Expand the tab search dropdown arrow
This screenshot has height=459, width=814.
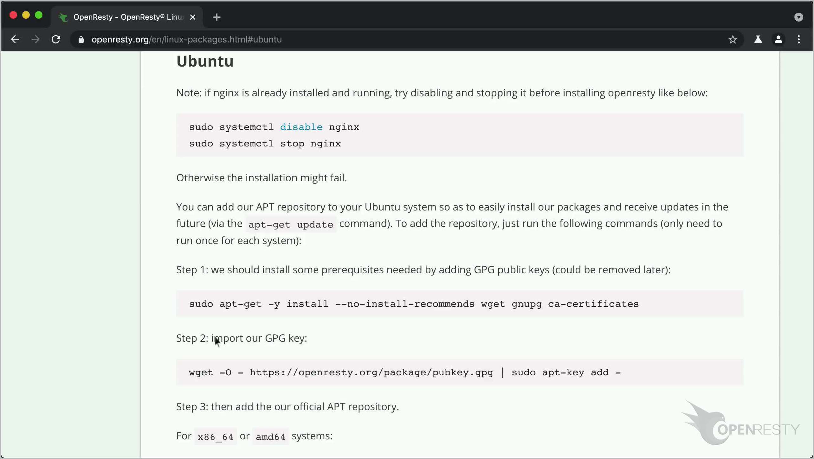point(798,17)
